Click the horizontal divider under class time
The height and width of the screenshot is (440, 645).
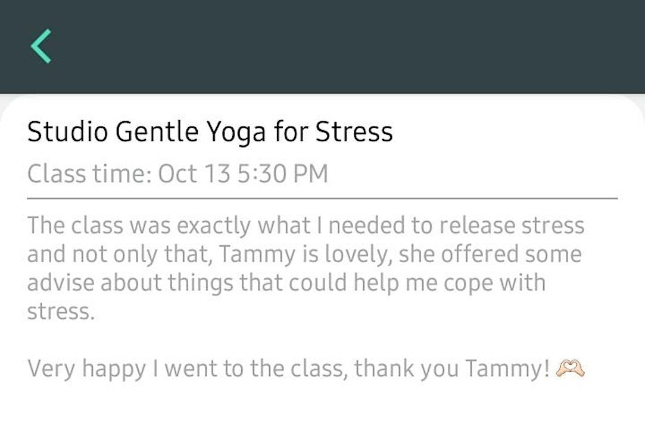tap(322, 198)
